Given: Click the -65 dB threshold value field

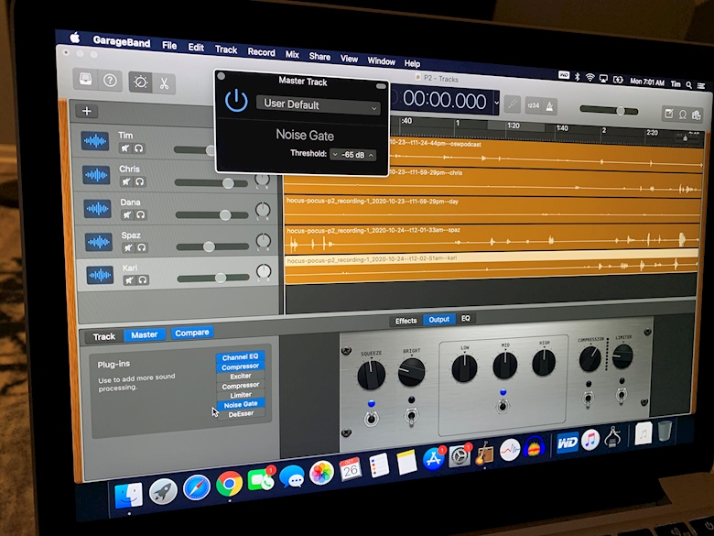Looking at the screenshot, I should click(x=353, y=155).
